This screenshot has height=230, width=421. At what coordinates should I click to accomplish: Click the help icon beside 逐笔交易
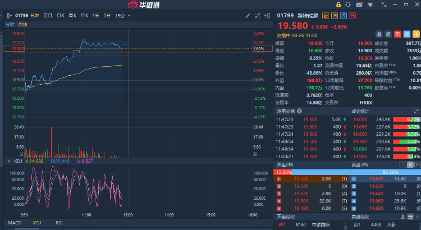299,111
